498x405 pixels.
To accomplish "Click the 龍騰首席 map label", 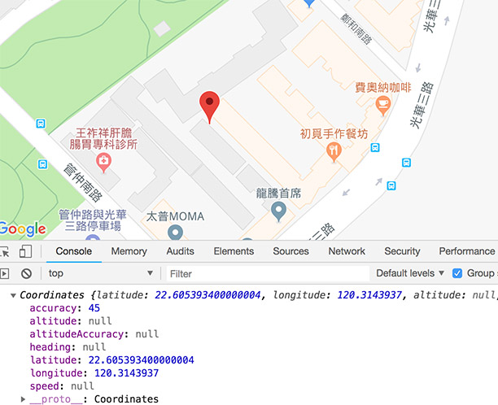I will pyautogui.click(x=278, y=193).
